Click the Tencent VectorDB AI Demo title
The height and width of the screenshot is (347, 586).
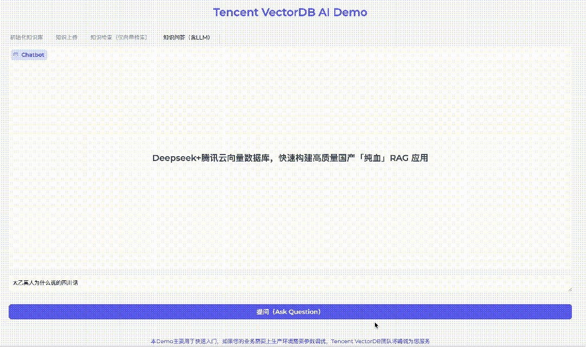point(290,12)
